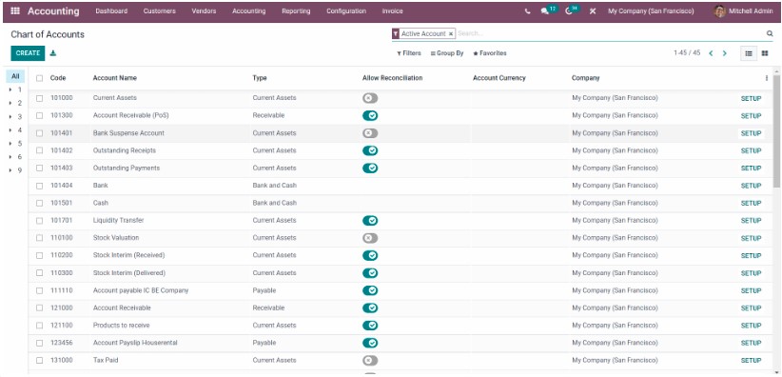Disable reconciliation for Outstanding Receipts
This screenshot has width=782, height=377.
click(370, 150)
